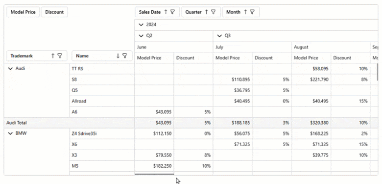382x184 pixels.
Task: Click Model Price header under August
Action: click(311, 58)
